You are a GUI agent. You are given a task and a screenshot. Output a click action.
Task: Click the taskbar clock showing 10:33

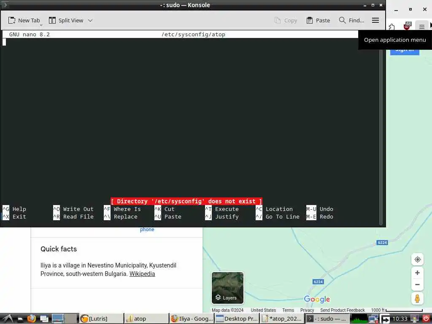point(400,319)
